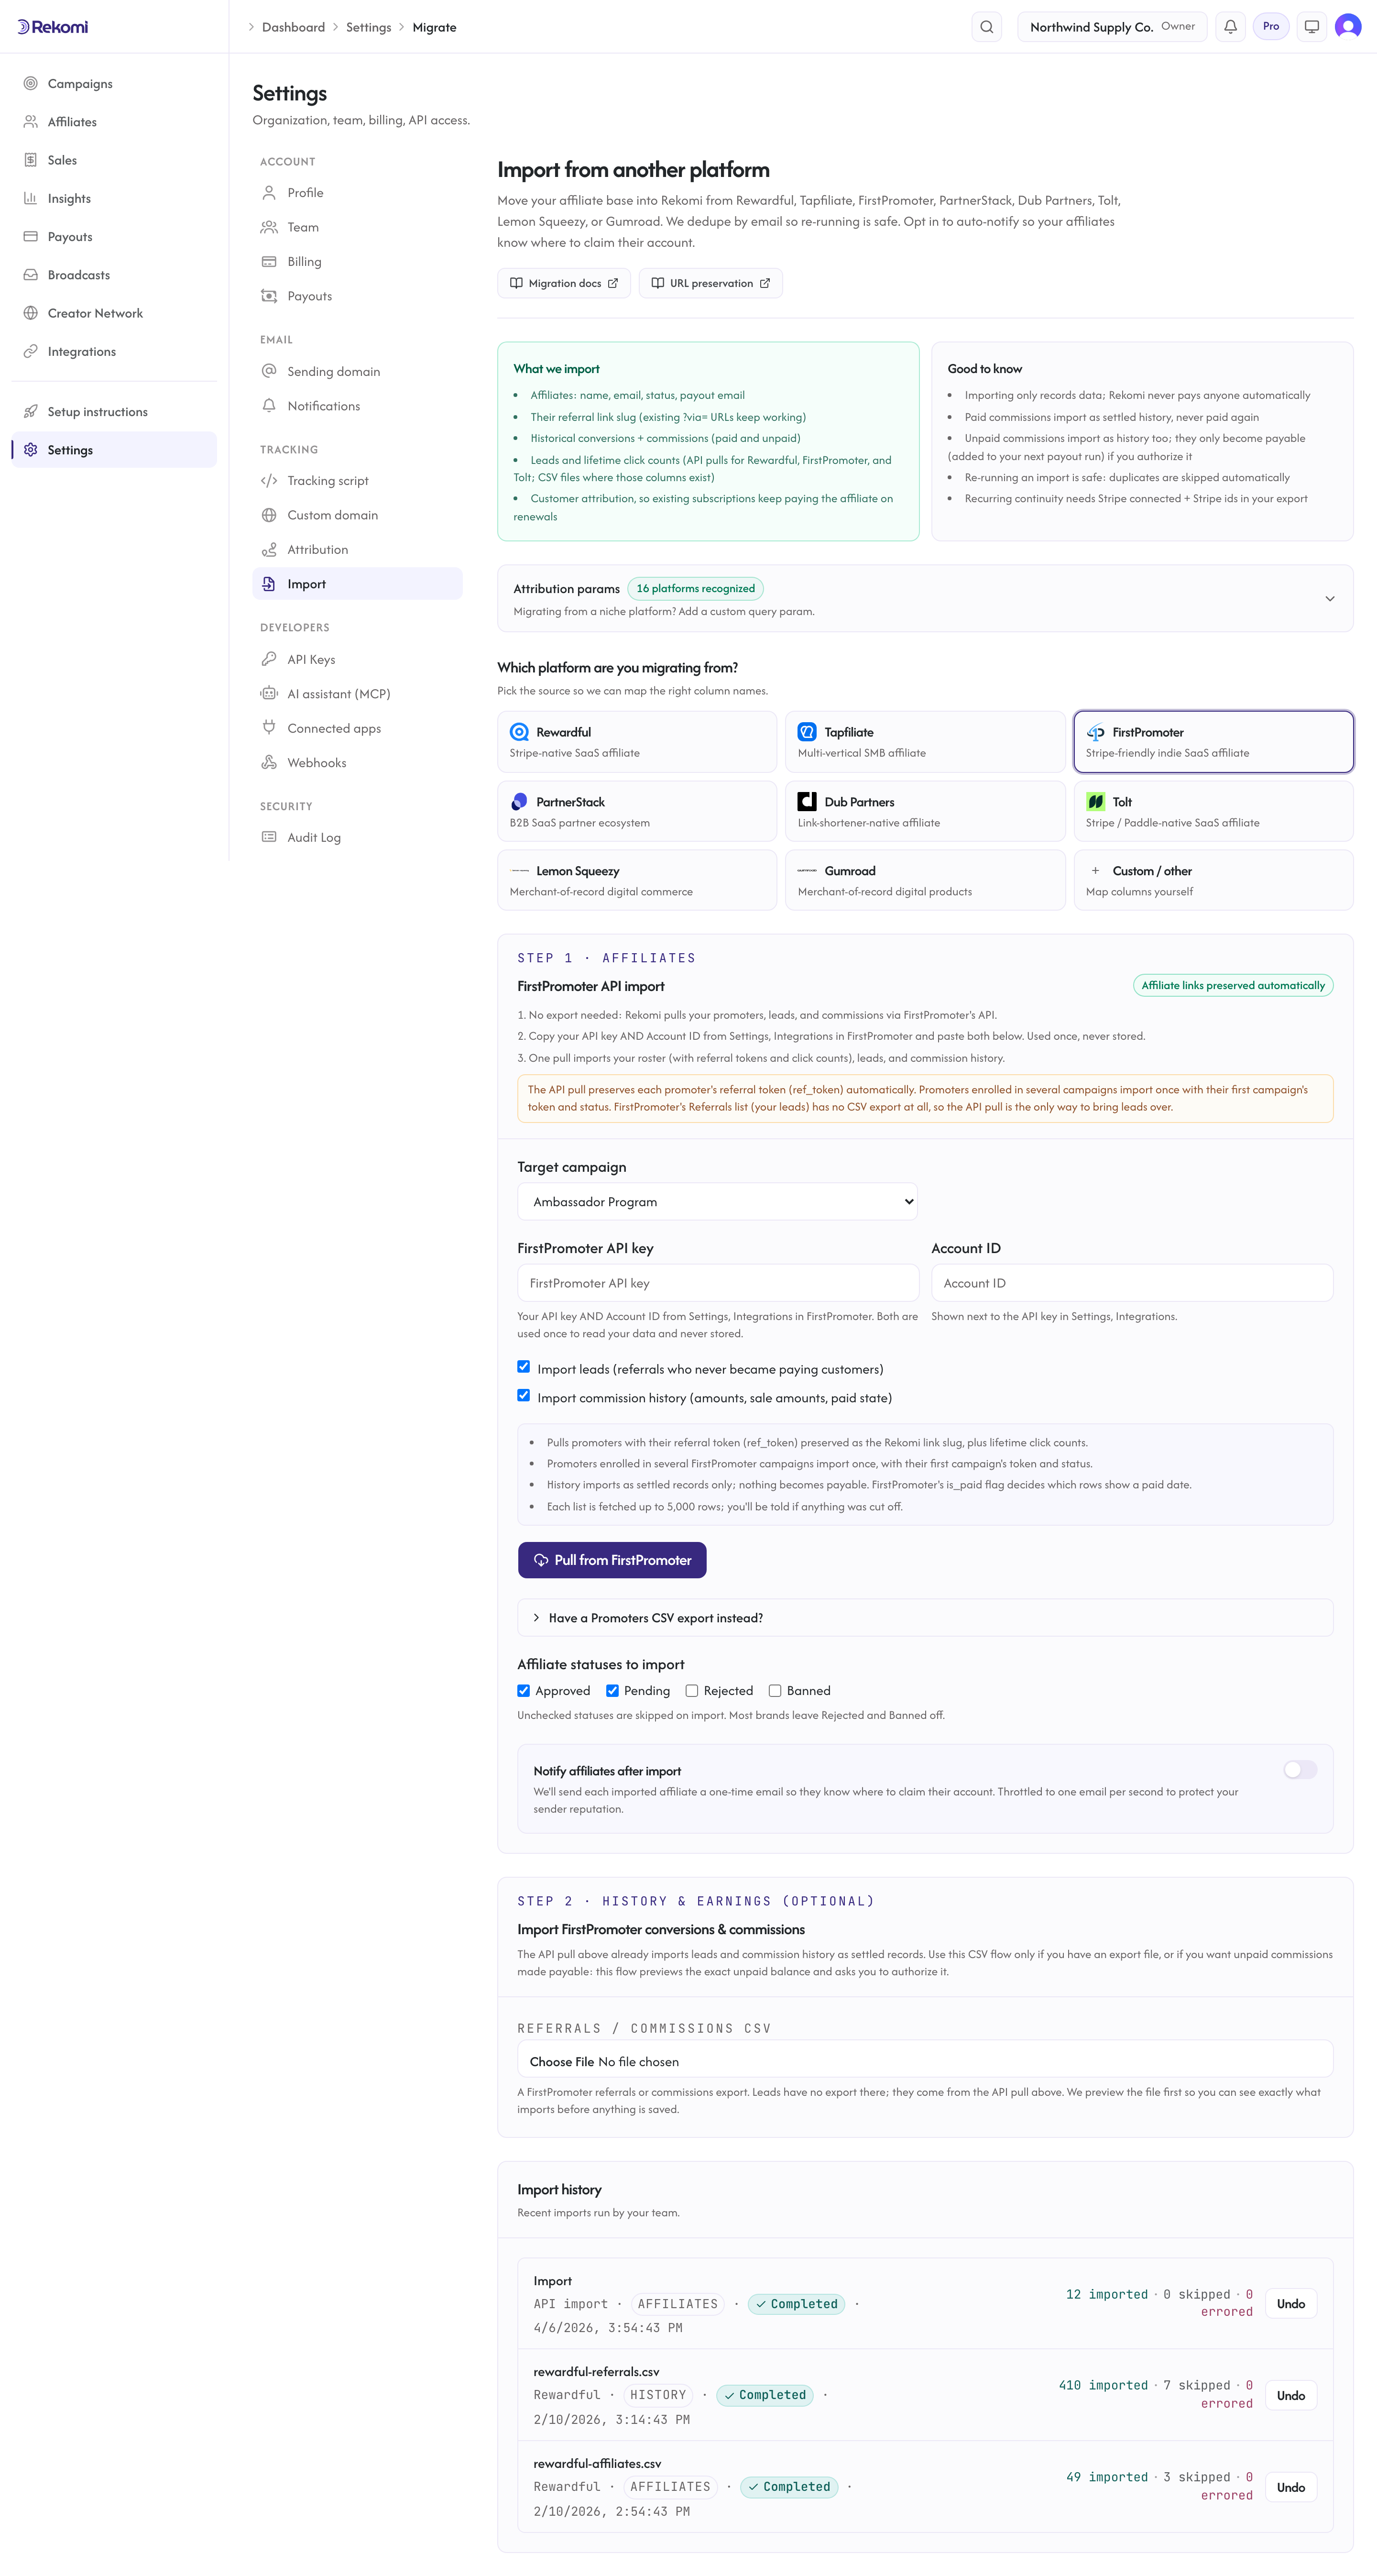
Task: Click Settings breadcrumb link
Action: click(x=368, y=27)
